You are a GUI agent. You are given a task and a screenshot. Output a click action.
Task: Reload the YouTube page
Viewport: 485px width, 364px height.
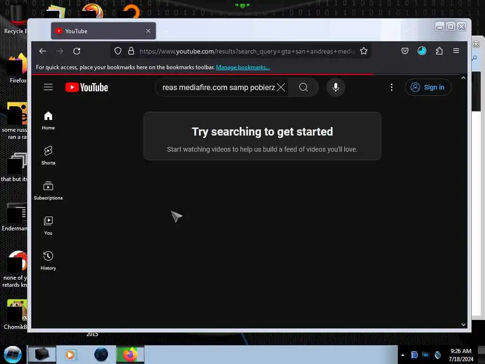tap(77, 51)
